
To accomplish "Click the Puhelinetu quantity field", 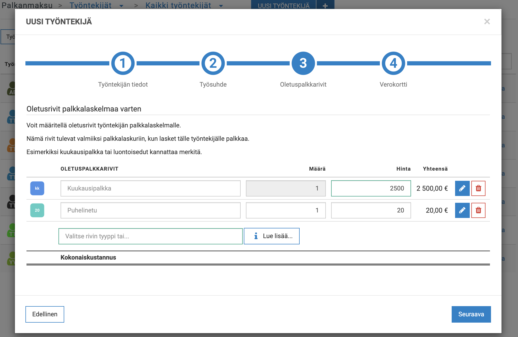I will point(286,210).
